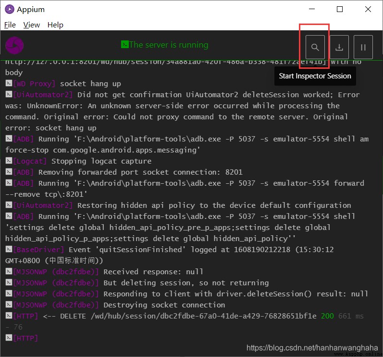The image size is (383, 357).
Task: Click '--remove tcp\:8201' log text
Action: tap(46, 194)
